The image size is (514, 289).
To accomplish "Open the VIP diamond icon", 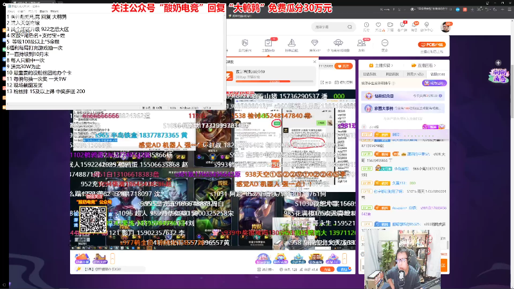I will coord(314,43).
